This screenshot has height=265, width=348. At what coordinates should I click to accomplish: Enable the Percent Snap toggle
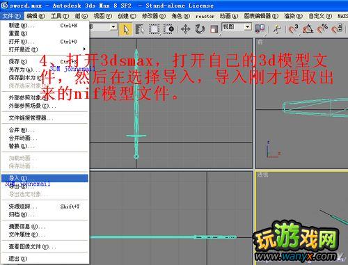pyautogui.click(x=322, y=29)
